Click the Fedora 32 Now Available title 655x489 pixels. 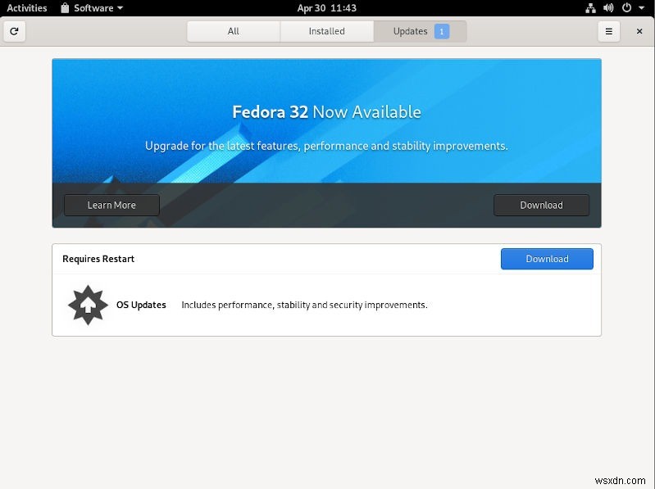point(326,112)
